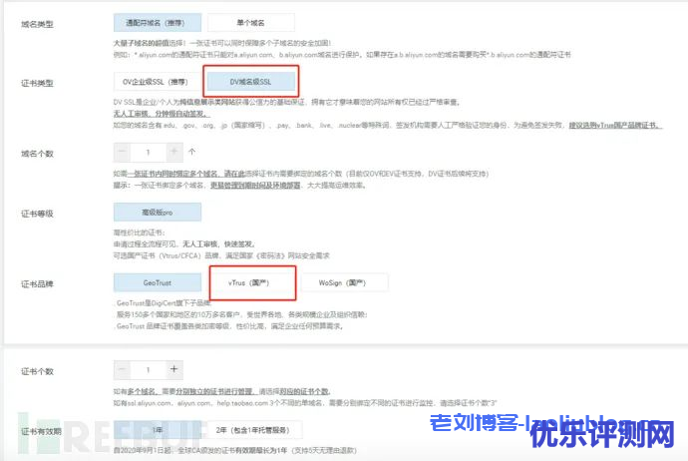Viewport: 688px width, 461px height.
Task: Click the 更易管理到期时间及环境部署 underlined text
Action: (255, 186)
